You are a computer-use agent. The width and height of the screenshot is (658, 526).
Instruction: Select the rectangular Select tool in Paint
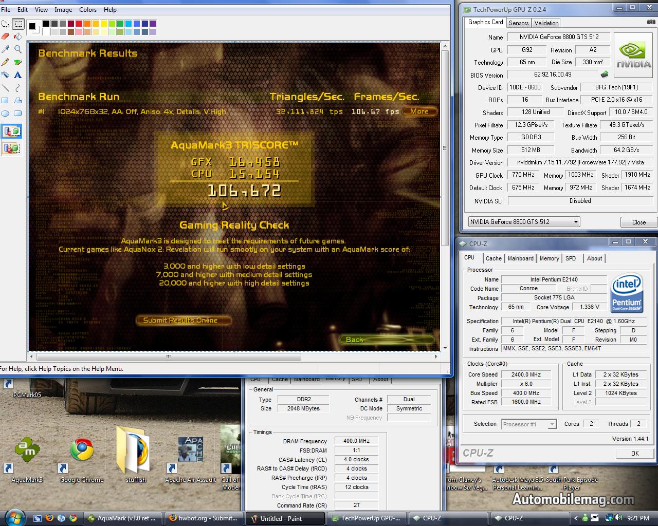[19, 24]
